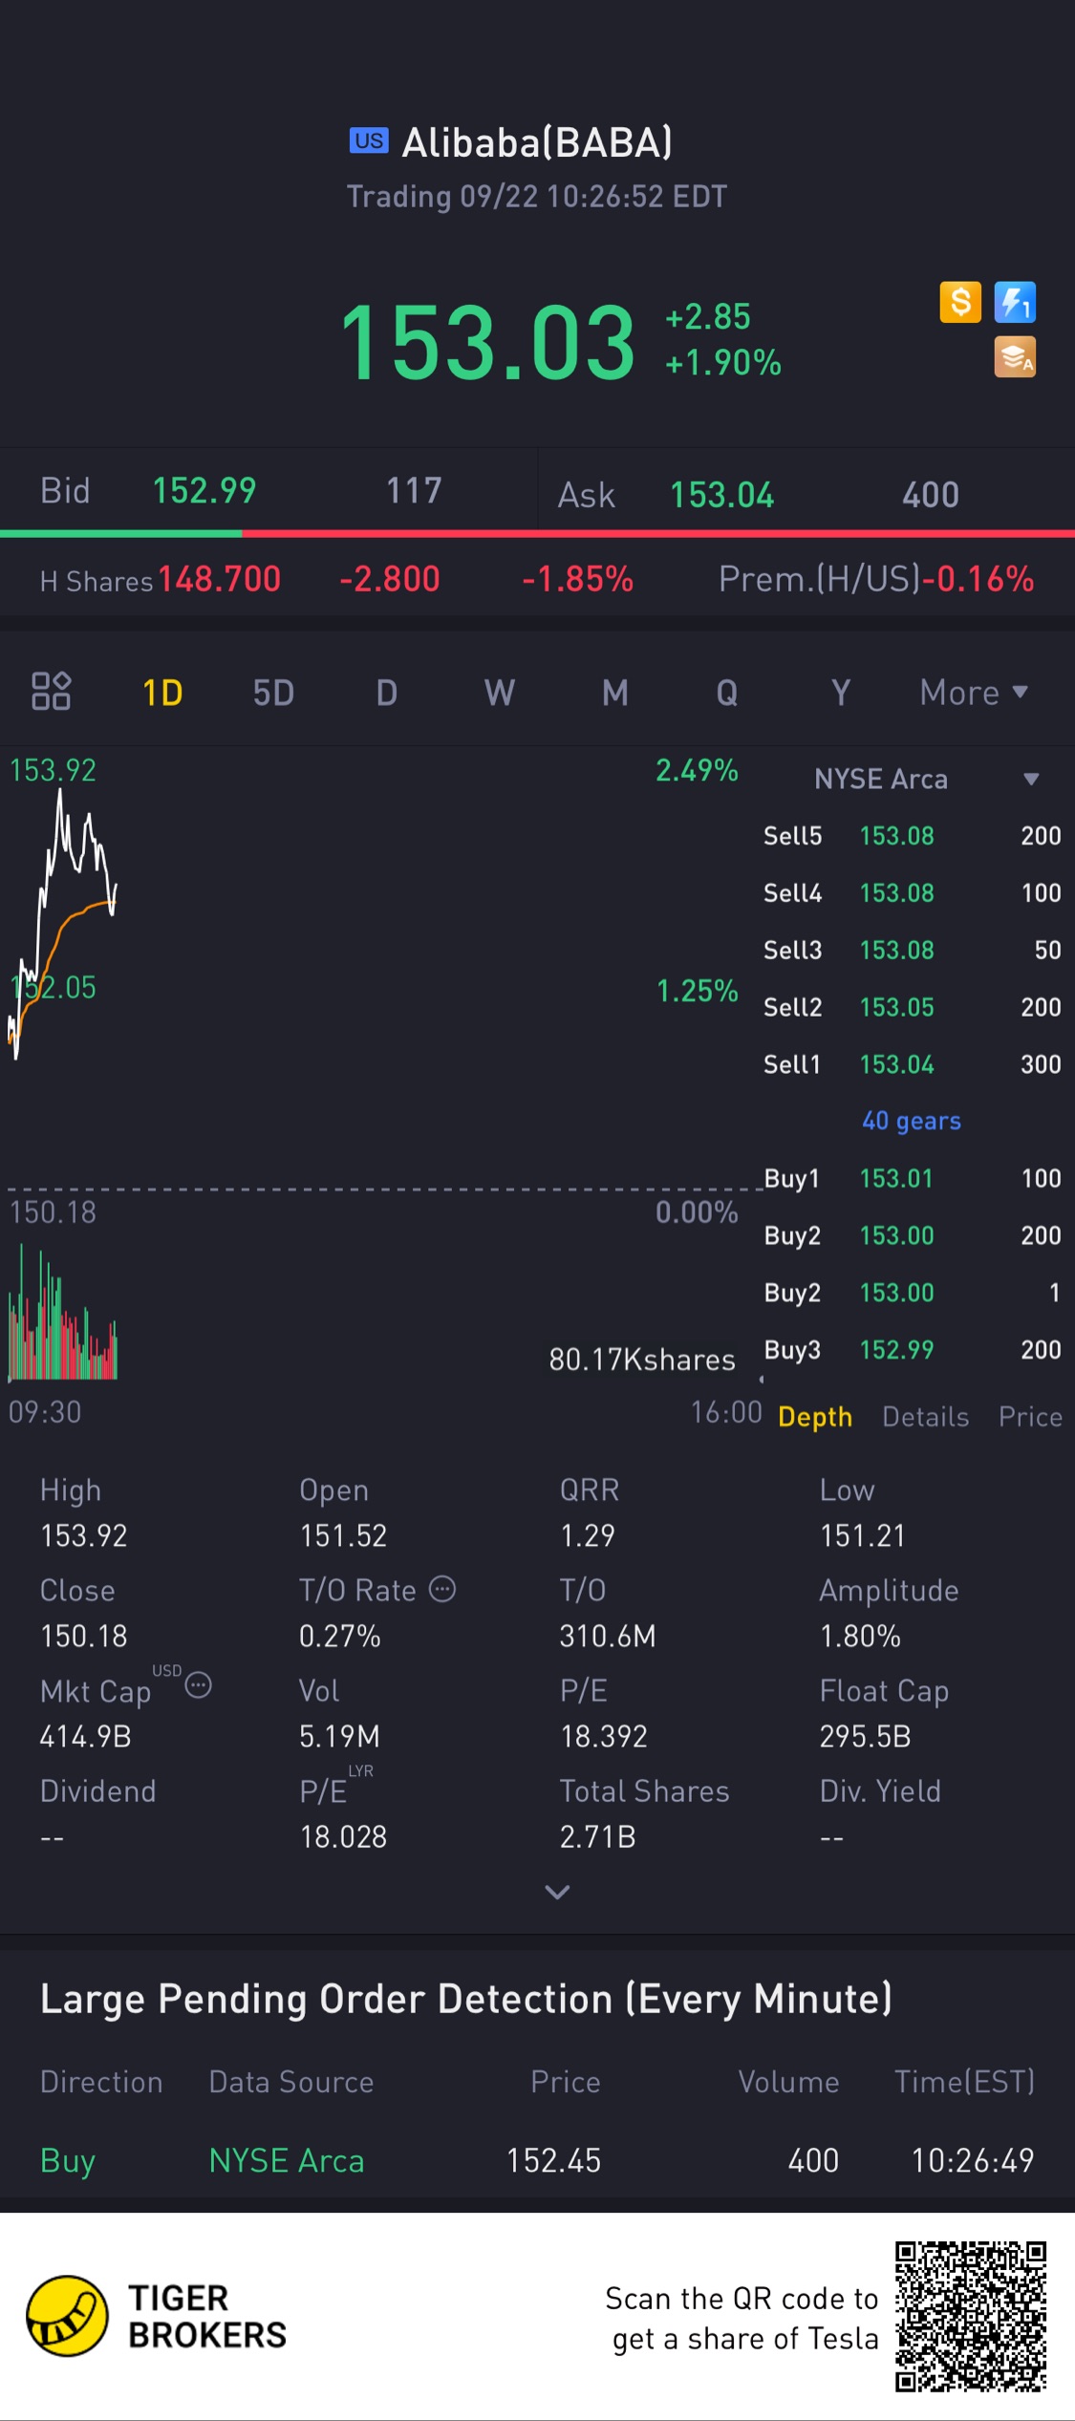Tap the orange stacked layers icon

[1015, 357]
